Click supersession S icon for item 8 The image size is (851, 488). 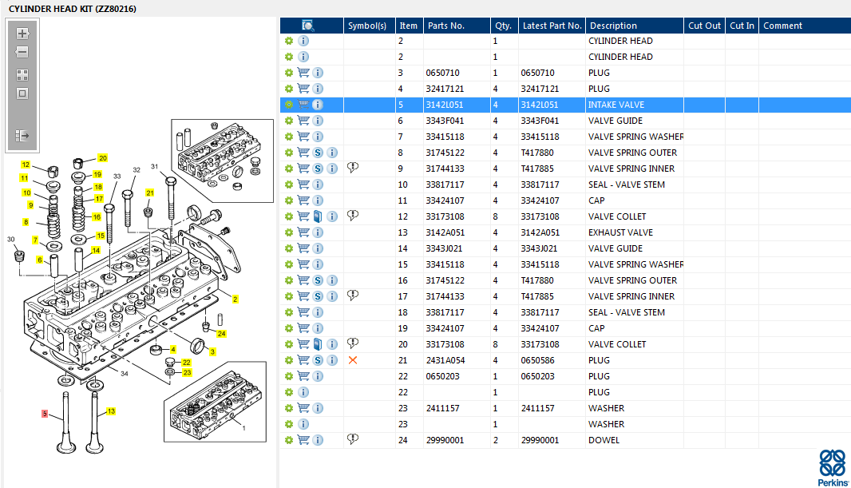point(318,153)
